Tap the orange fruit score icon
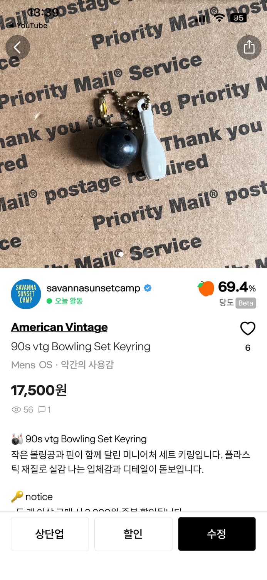The image size is (267, 580). pos(206,288)
